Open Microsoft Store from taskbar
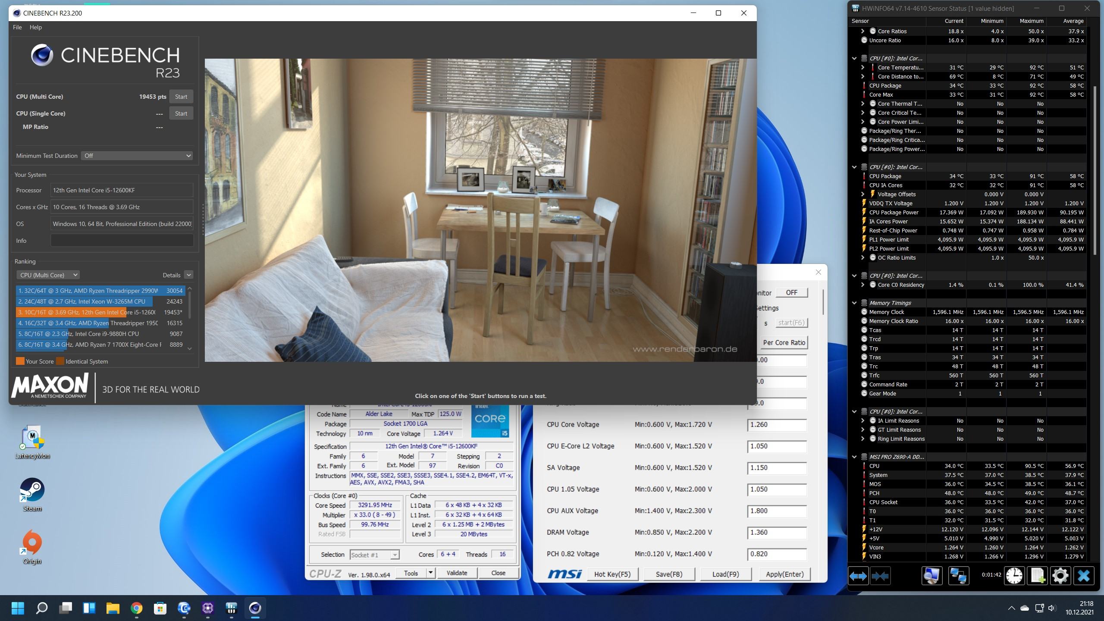This screenshot has width=1104, height=621. point(160,608)
